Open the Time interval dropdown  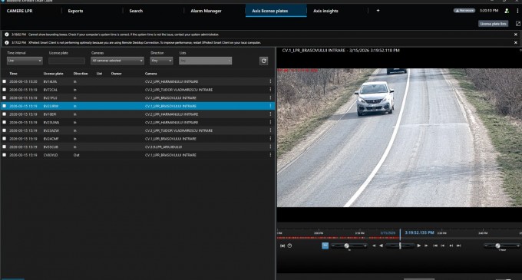click(25, 61)
